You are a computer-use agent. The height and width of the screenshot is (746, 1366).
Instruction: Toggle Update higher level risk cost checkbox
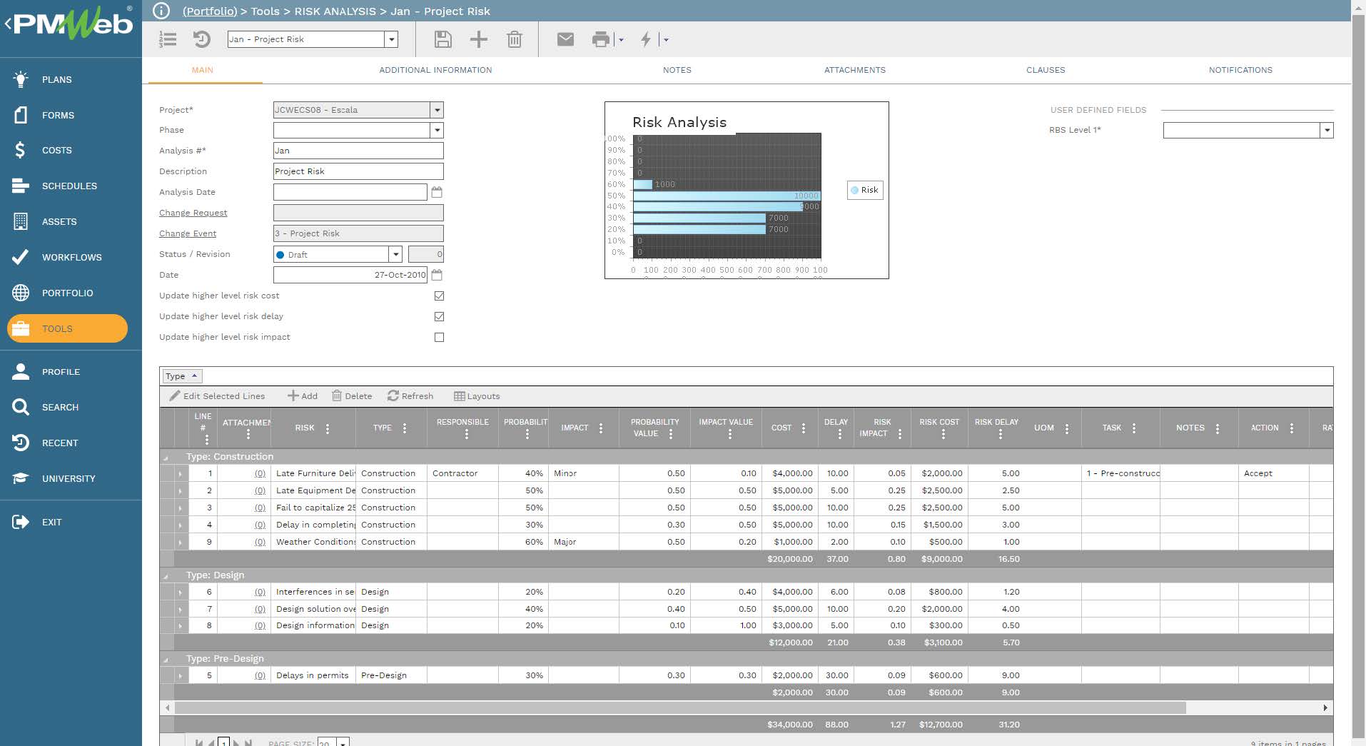point(439,296)
